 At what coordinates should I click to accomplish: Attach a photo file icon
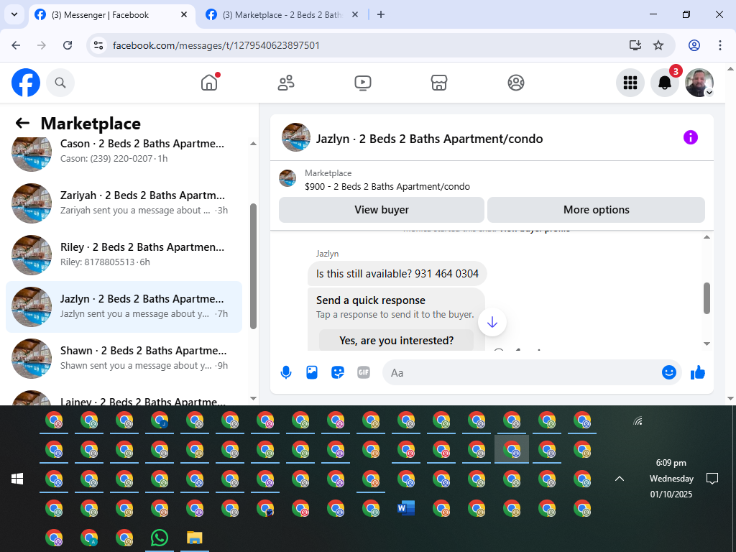312,373
